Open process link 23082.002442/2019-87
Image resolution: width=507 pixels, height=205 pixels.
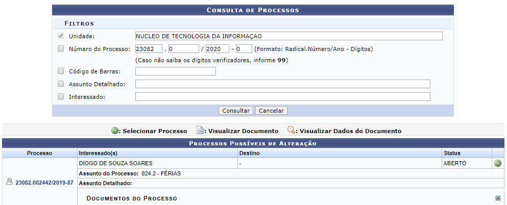44,183
